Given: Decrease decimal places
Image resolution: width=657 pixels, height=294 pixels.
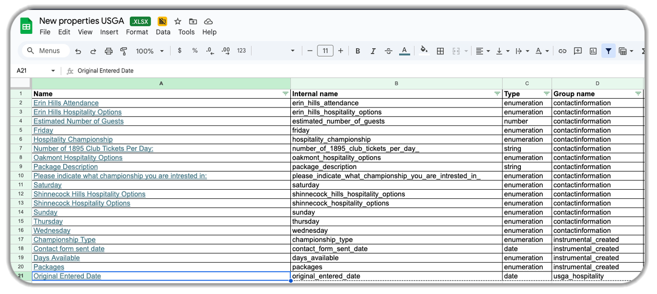Looking at the screenshot, I should point(210,51).
